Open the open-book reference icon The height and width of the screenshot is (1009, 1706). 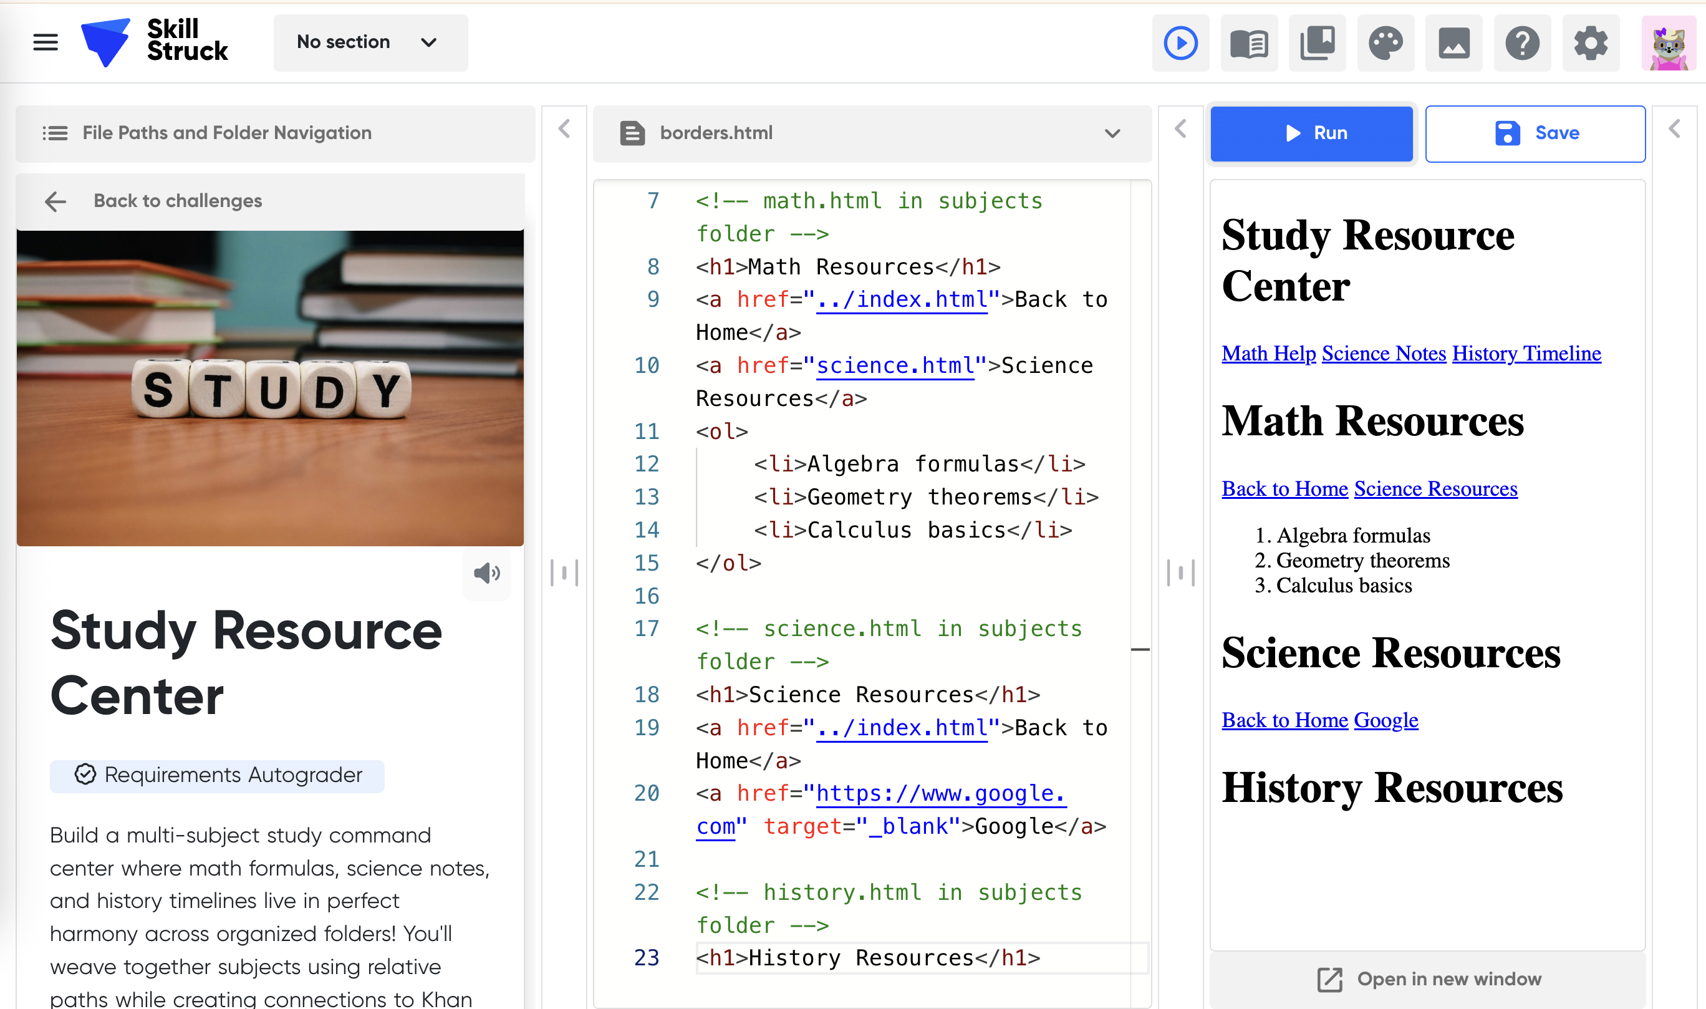[1248, 43]
